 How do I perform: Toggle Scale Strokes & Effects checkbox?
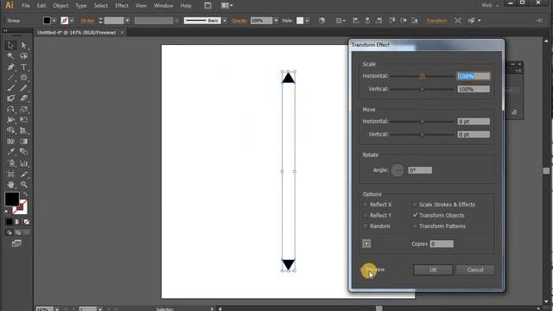point(415,205)
